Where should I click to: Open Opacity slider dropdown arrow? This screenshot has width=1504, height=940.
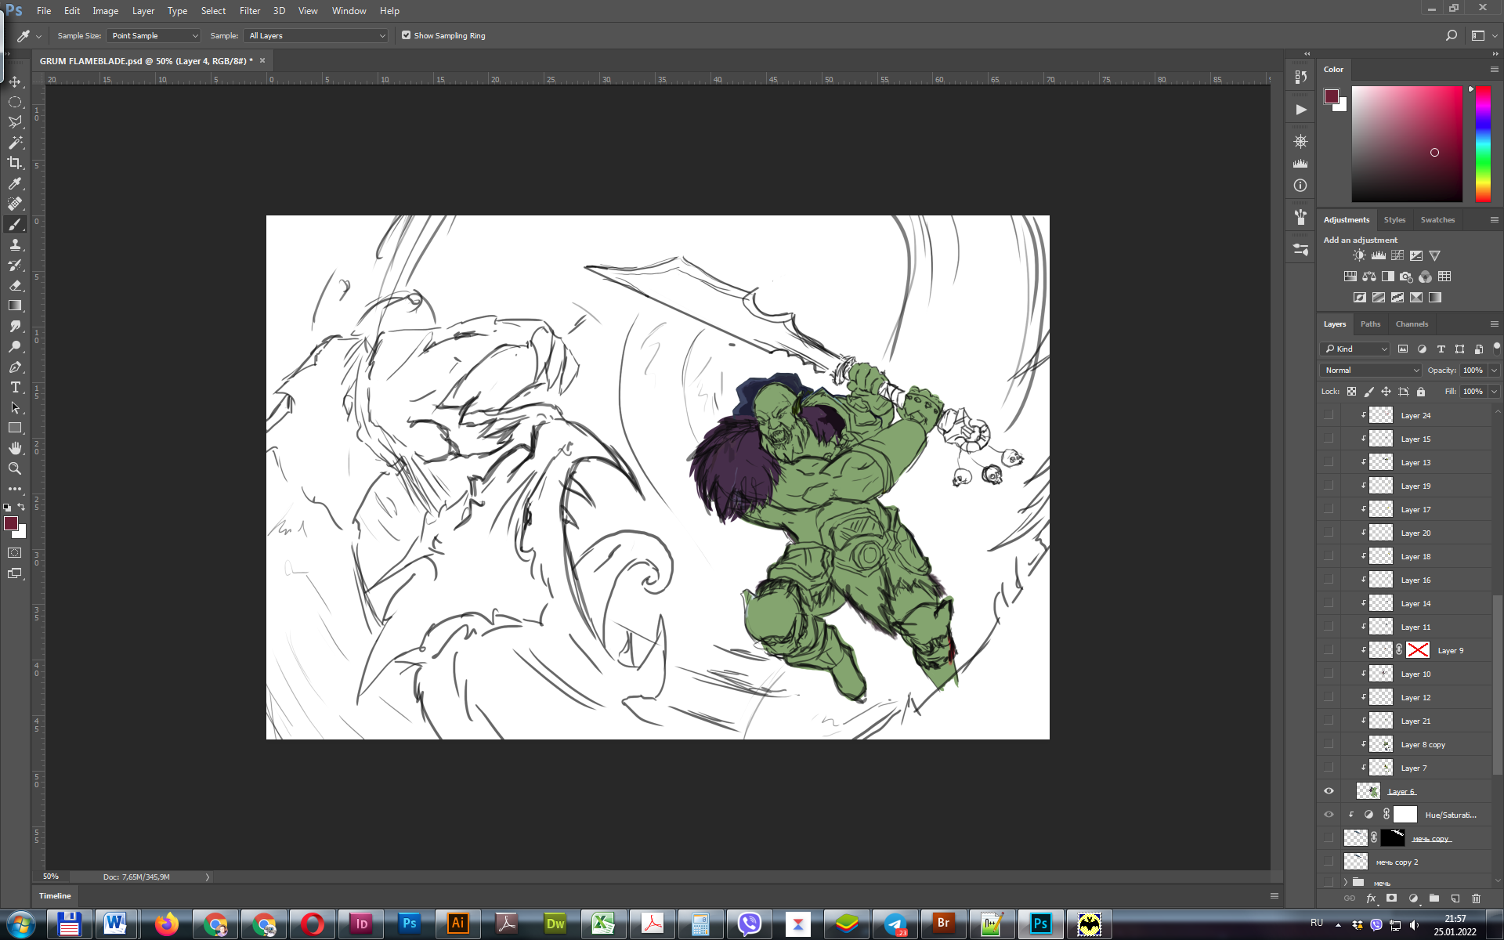[1494, 370]
